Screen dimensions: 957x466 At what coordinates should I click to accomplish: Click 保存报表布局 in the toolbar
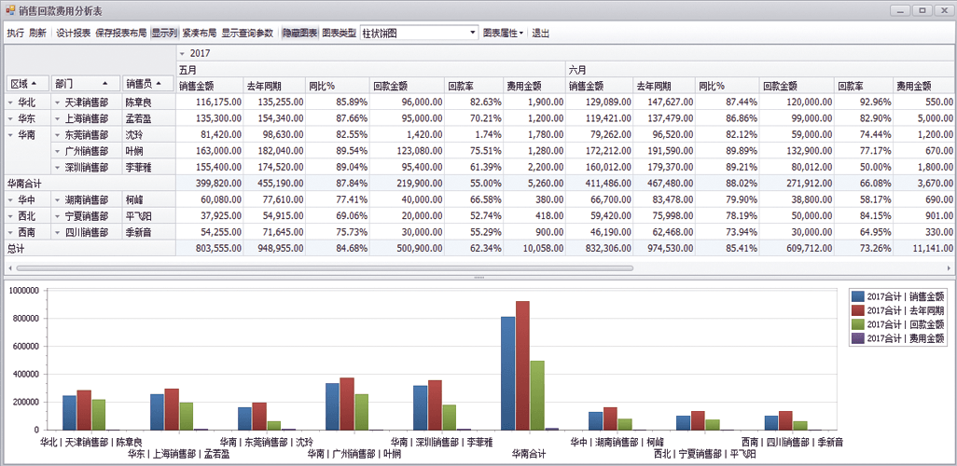point(121,33)
